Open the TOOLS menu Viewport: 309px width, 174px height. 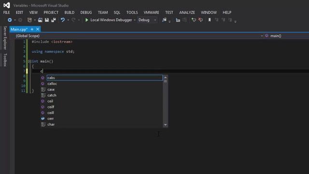coord(132,13)
